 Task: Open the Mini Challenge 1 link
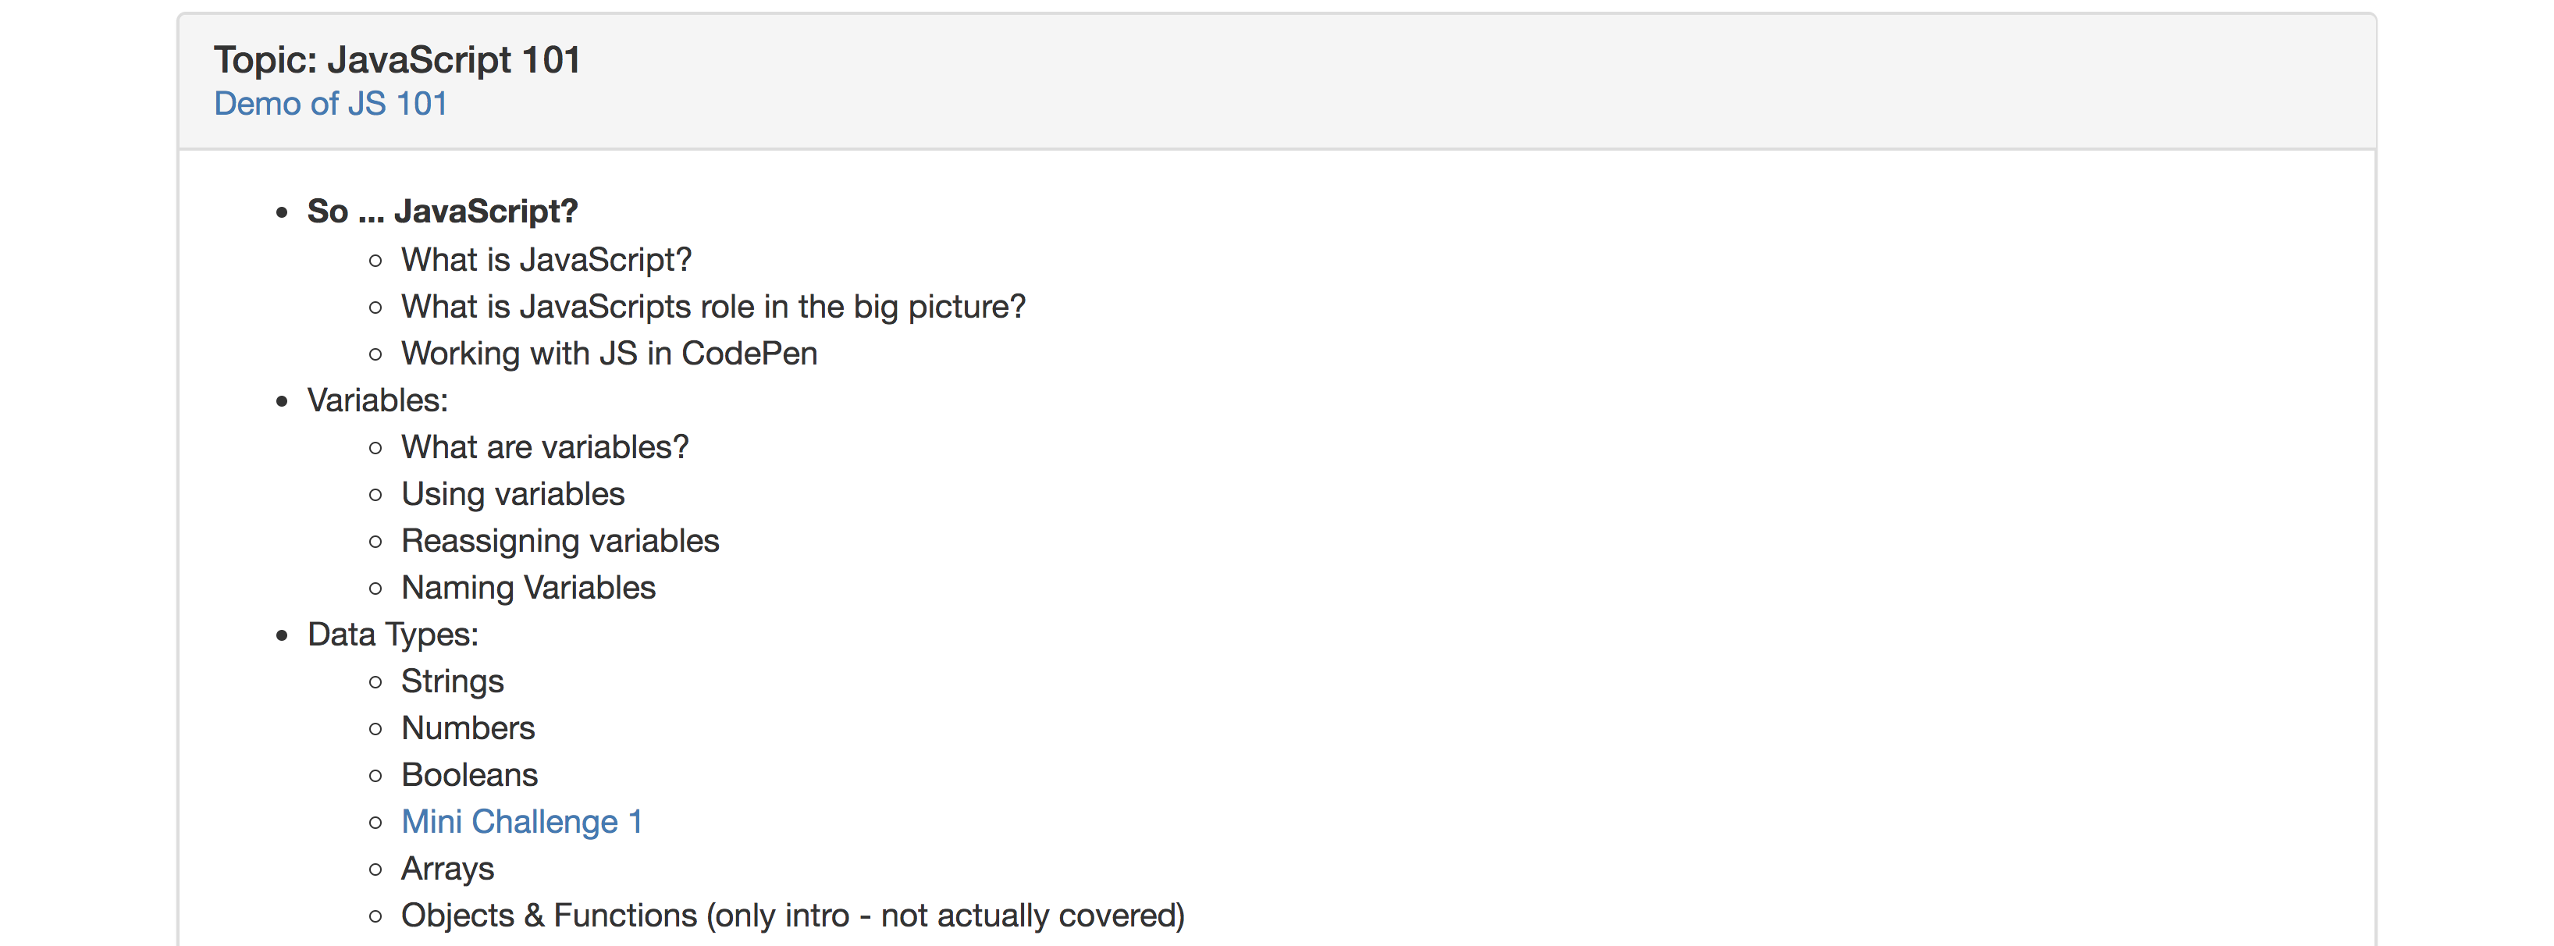521,821
